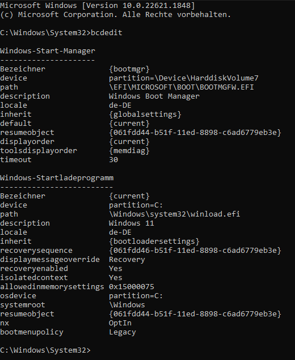Select the bootmenupolicy Legacy value
The height and width of the screenshot is (360, 295).
pyautogui.click(x=123, y=332)
